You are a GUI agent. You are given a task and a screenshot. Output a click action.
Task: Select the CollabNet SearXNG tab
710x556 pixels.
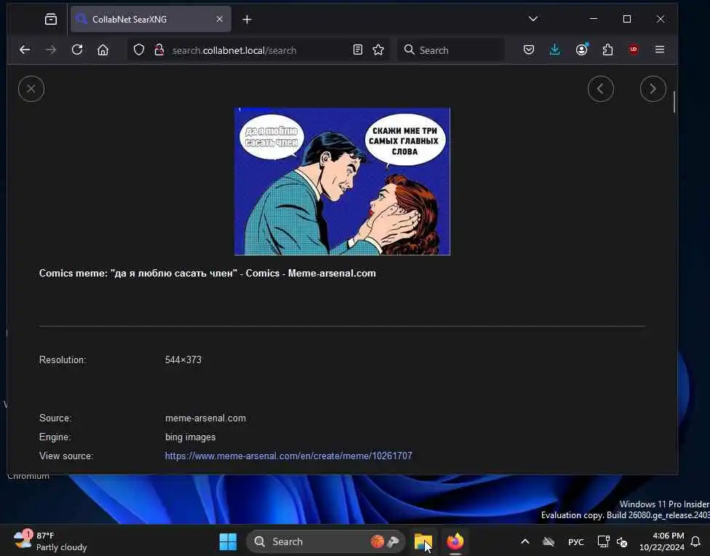[x=151, y=19]
